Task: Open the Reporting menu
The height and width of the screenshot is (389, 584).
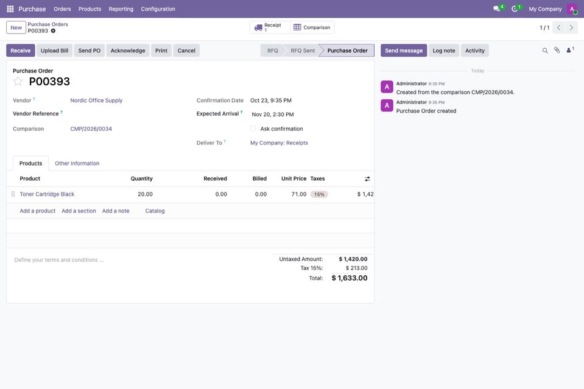Action: (x=121, y=9)
